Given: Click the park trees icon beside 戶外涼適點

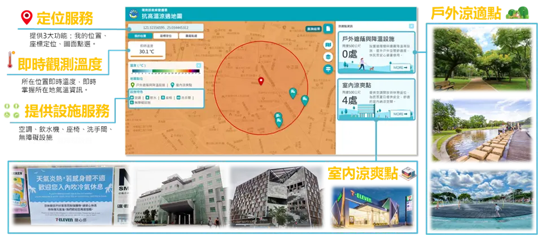Looking at the screenshot, I should (517, 12).
